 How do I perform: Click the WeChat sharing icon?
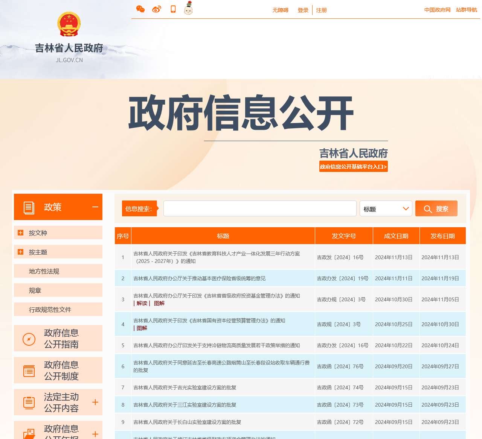point(140,9)
